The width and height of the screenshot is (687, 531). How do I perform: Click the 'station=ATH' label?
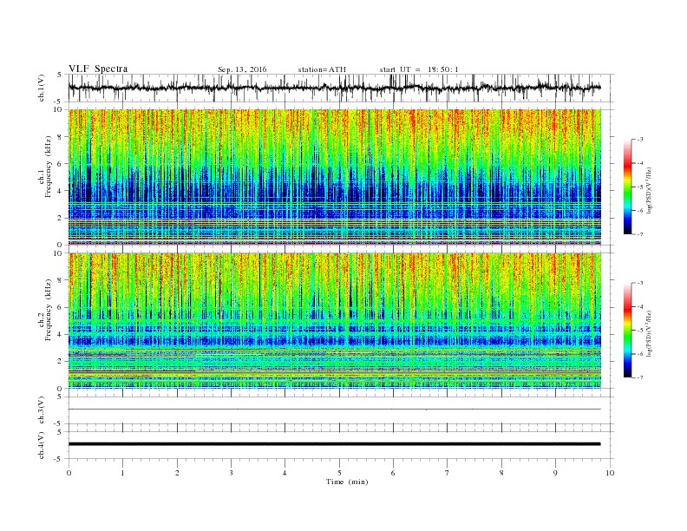coord(322,69)
